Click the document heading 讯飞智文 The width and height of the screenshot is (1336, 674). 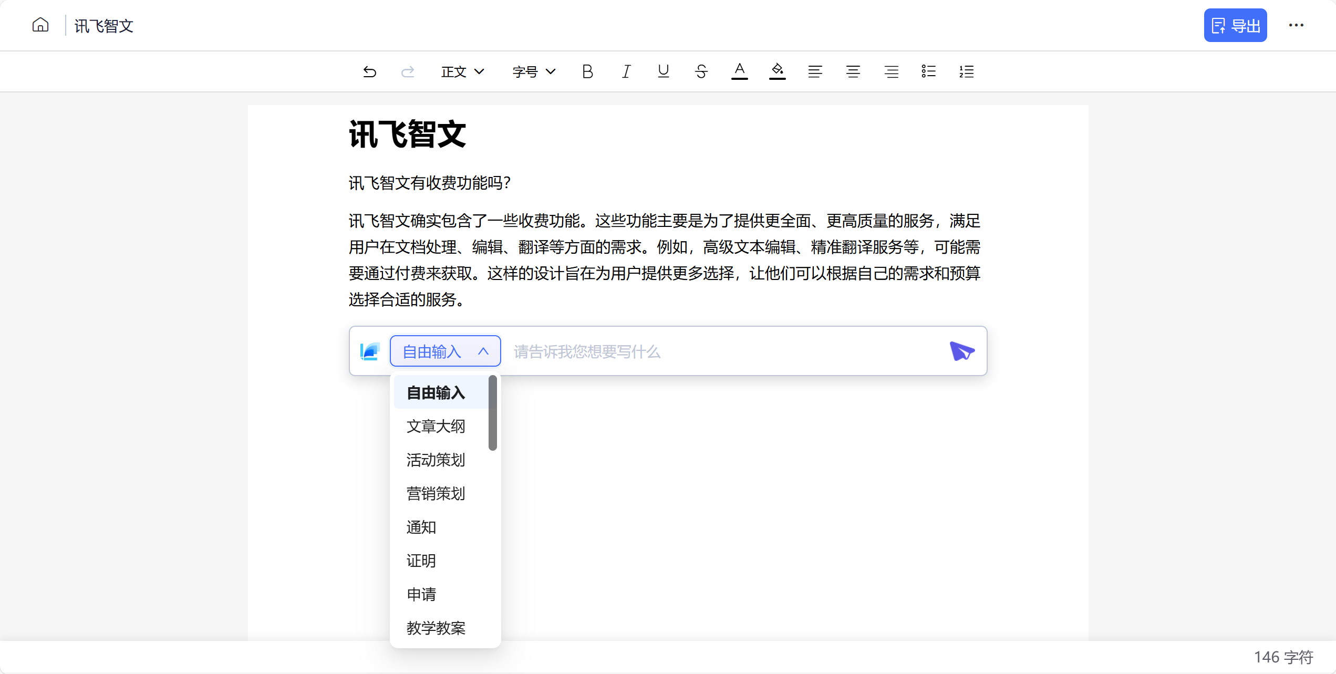(407, 134)
